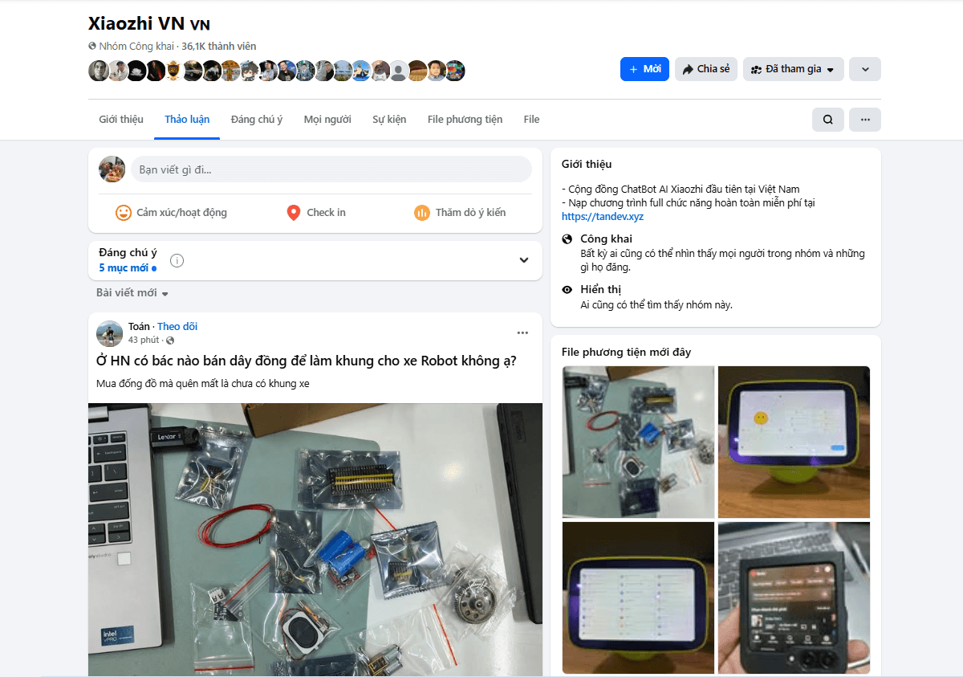Click the Chia sẻ share button
Viewport: 963px width, 677px height.
pyautogui.click(x=706, y=69)
